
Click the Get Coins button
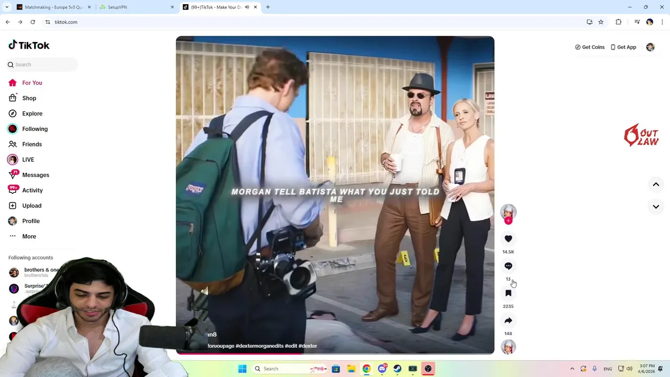(590, 47)
